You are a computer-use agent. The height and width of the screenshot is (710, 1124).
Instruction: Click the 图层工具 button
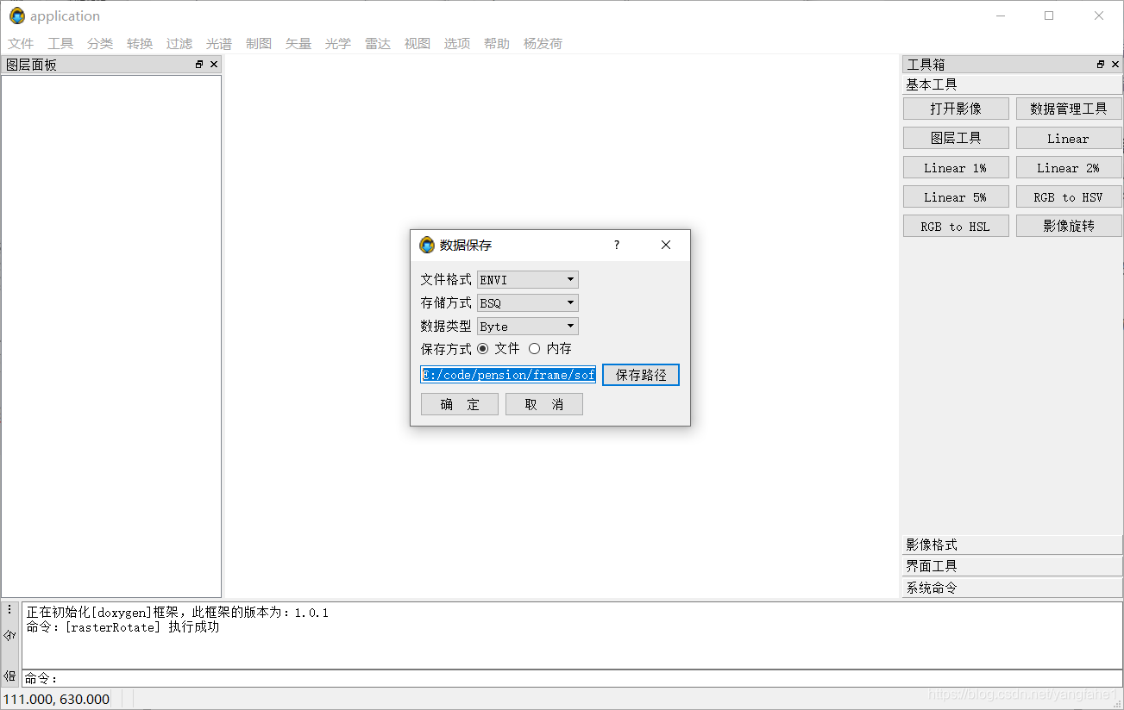coord(956,138)
